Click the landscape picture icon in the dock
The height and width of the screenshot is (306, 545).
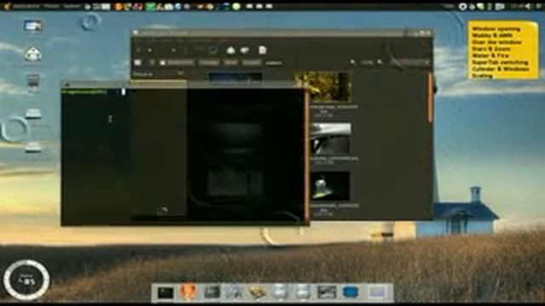click(x=327, y=292)
